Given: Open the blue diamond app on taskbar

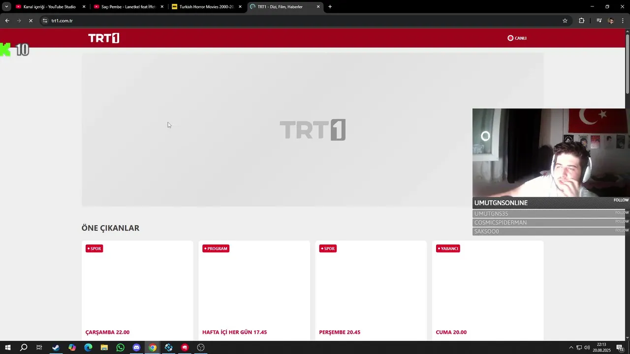Looking at the screenshot, I should pos(169,348).
